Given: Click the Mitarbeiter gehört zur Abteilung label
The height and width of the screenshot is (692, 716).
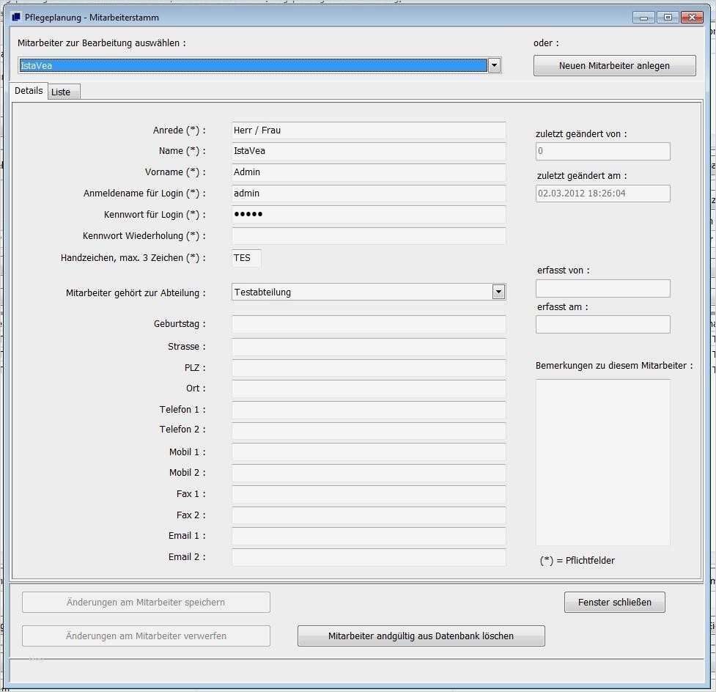Looking at the screenshot, I should [x=136, y=292].
